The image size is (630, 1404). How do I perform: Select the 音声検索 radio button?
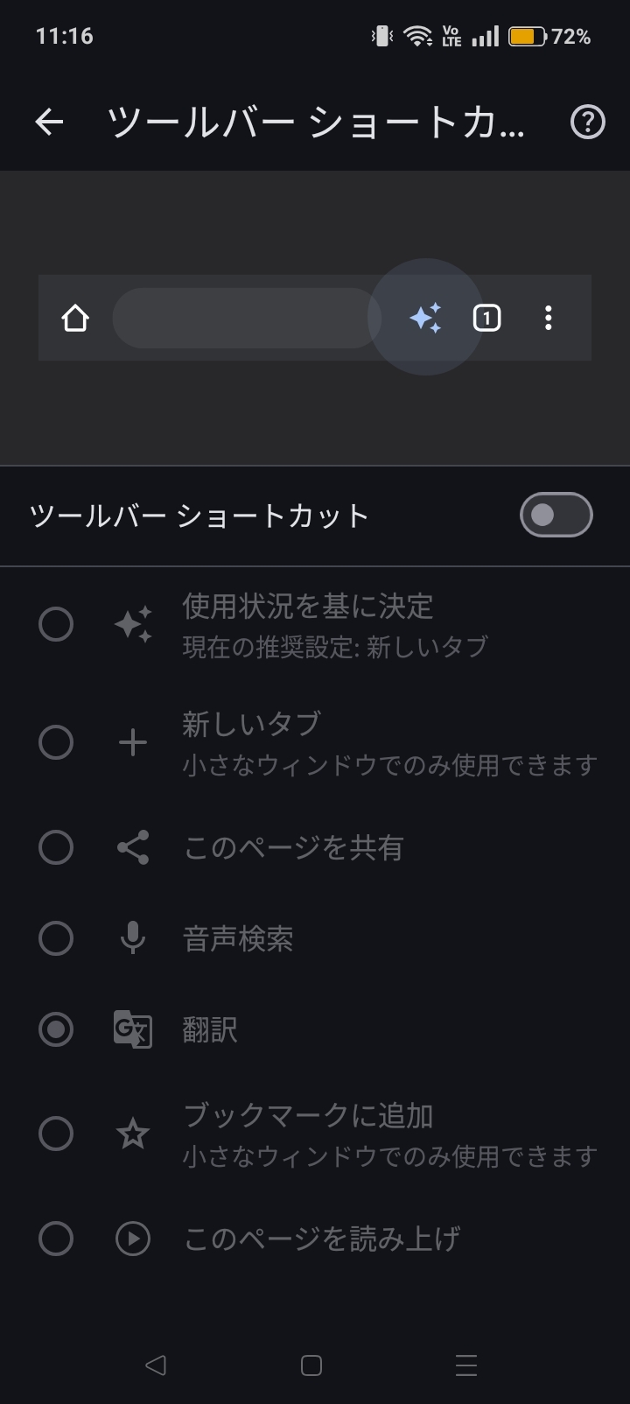pyautogui.click(x=56, y=938)
